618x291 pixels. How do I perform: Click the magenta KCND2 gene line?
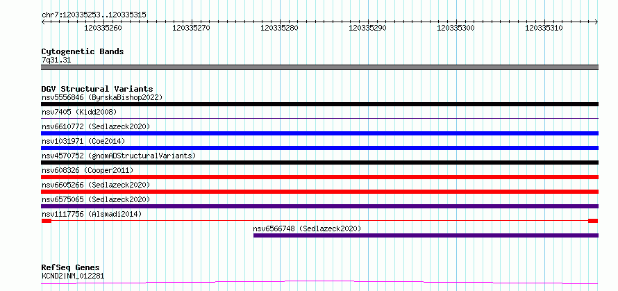click(x=319, y=282)
